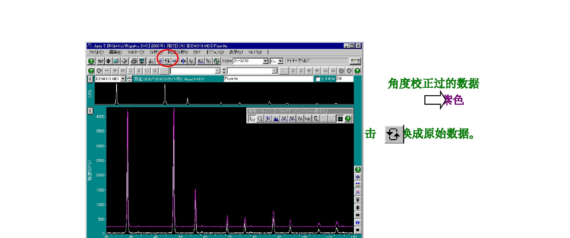This screenshot has height=238, width=570.
Task: Click the green help icon in main toolbar
Action: [91, 61]
